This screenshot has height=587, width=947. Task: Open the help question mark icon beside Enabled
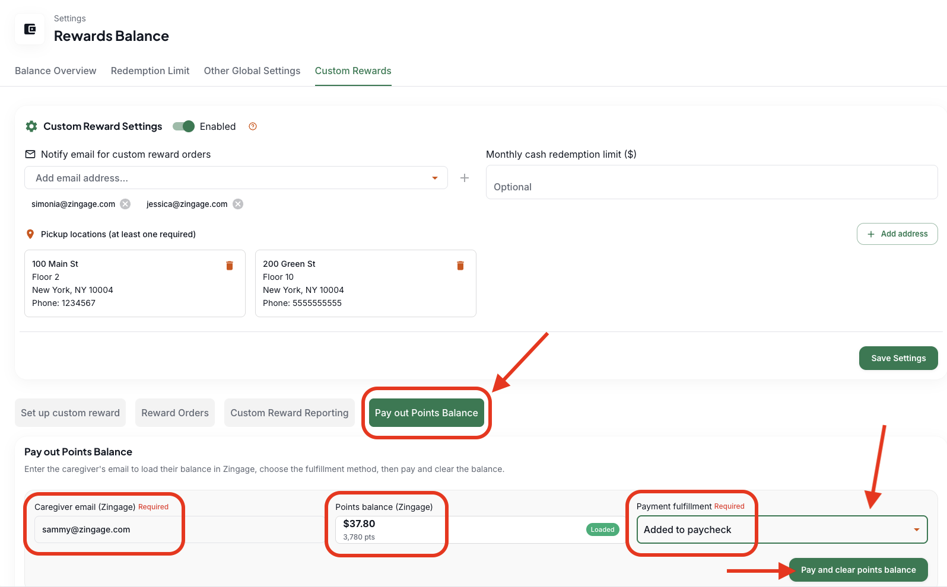click(253, 126)
